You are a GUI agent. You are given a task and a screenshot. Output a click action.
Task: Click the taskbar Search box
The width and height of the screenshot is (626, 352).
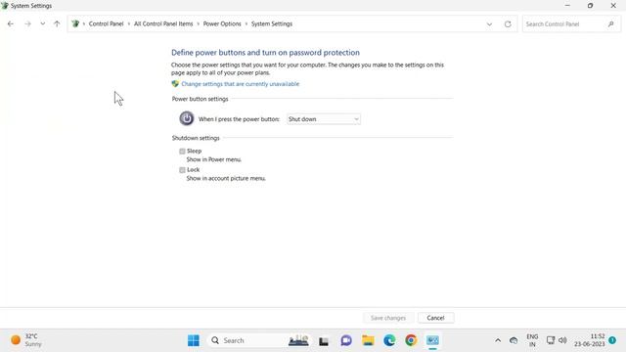coord(260,340)
